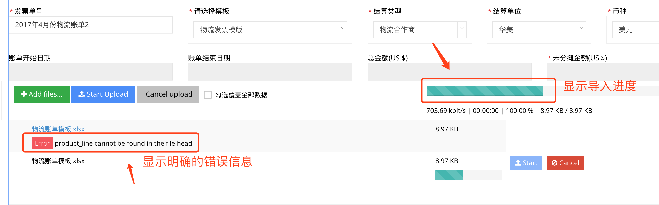Select the second 物流账单模板.xlsx file name
The height and width of the screenshot is (205, 659).
point(58,161)
